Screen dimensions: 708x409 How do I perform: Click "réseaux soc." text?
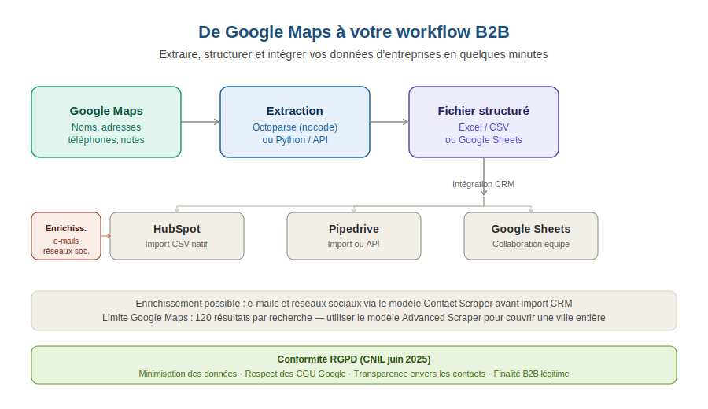[x=66, y=252]
